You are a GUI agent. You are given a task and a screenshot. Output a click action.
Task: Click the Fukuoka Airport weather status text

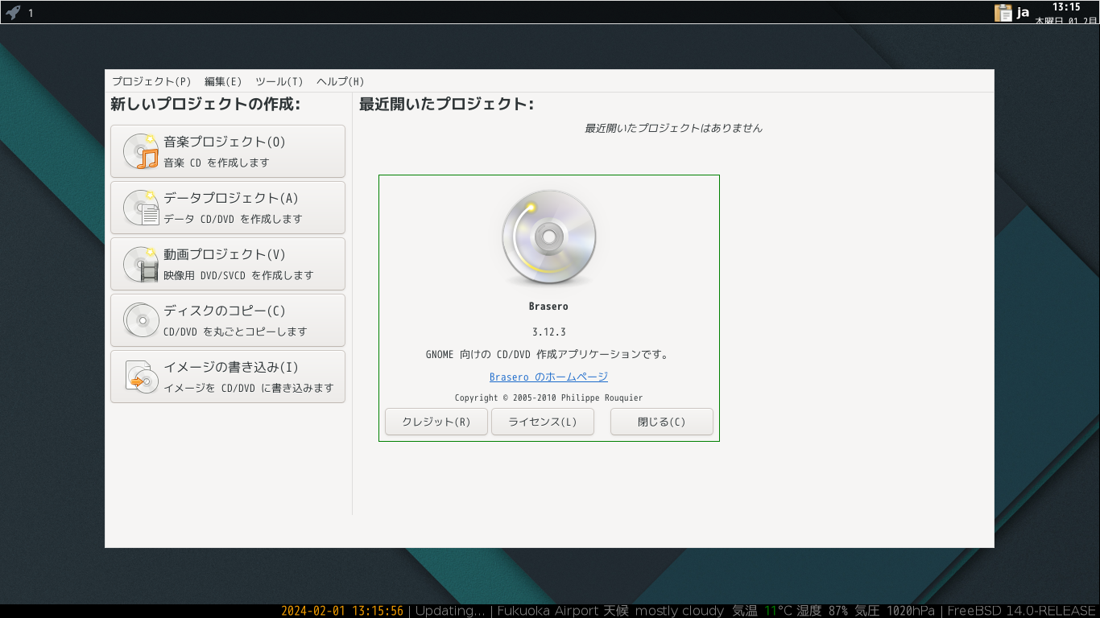coord(610,611)
